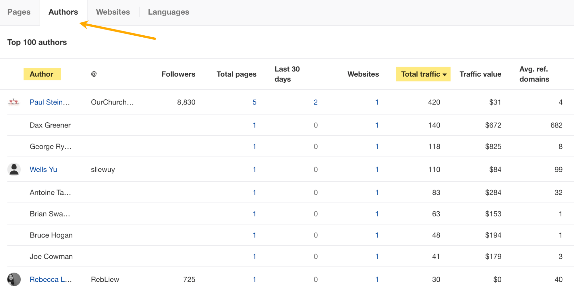Open Wells Yu's author link
The image size is (574, 288).
coord(43,169)
